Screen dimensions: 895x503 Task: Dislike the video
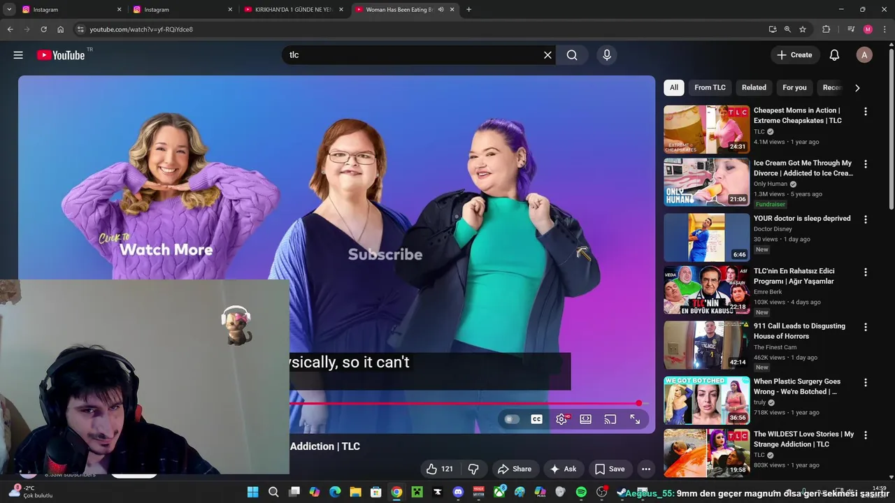pyautogui.click(x=473, y=469)
